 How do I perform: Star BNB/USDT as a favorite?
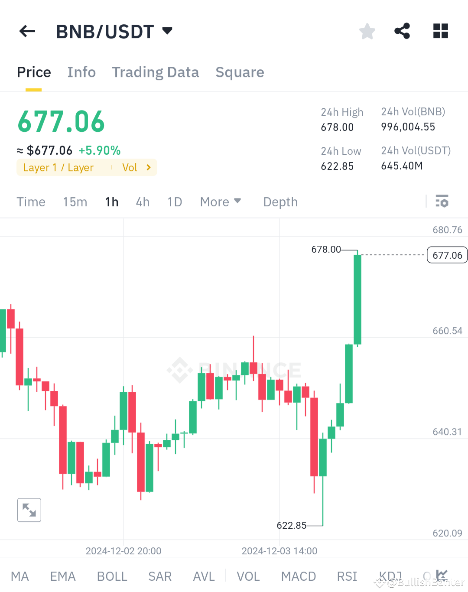(367, 31)
